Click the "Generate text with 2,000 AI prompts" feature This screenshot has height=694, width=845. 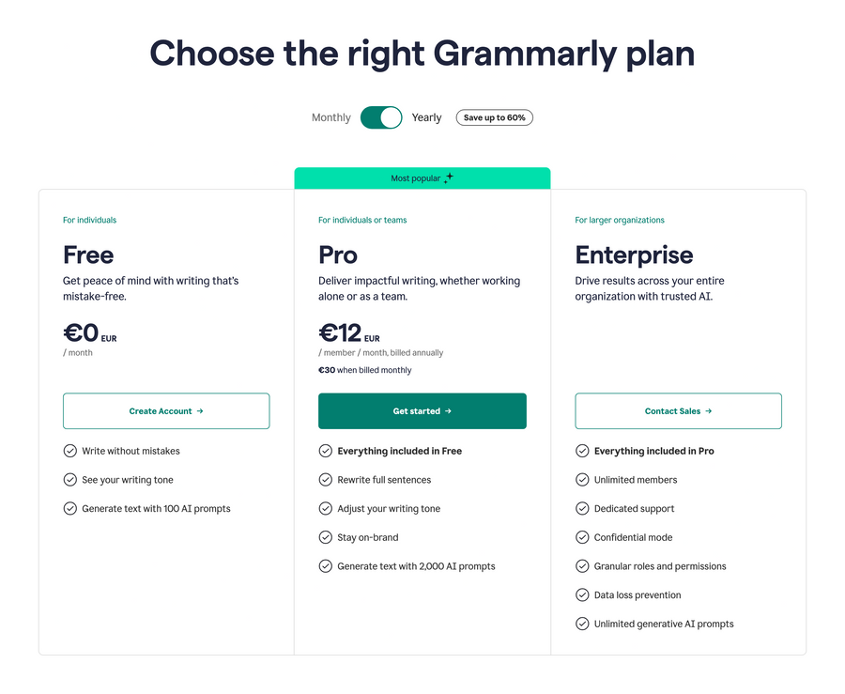[416, 565]
